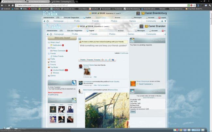Open the HootSuite bookmark
Image resolution: width=212 pixels, height=132 pixels.
55,9
